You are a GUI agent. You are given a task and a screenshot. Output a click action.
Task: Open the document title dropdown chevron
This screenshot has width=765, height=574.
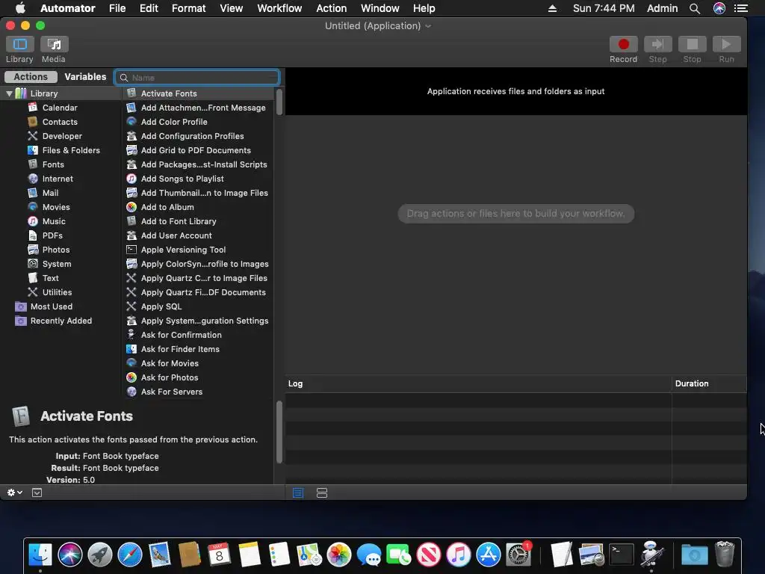(x=428, y=26)
